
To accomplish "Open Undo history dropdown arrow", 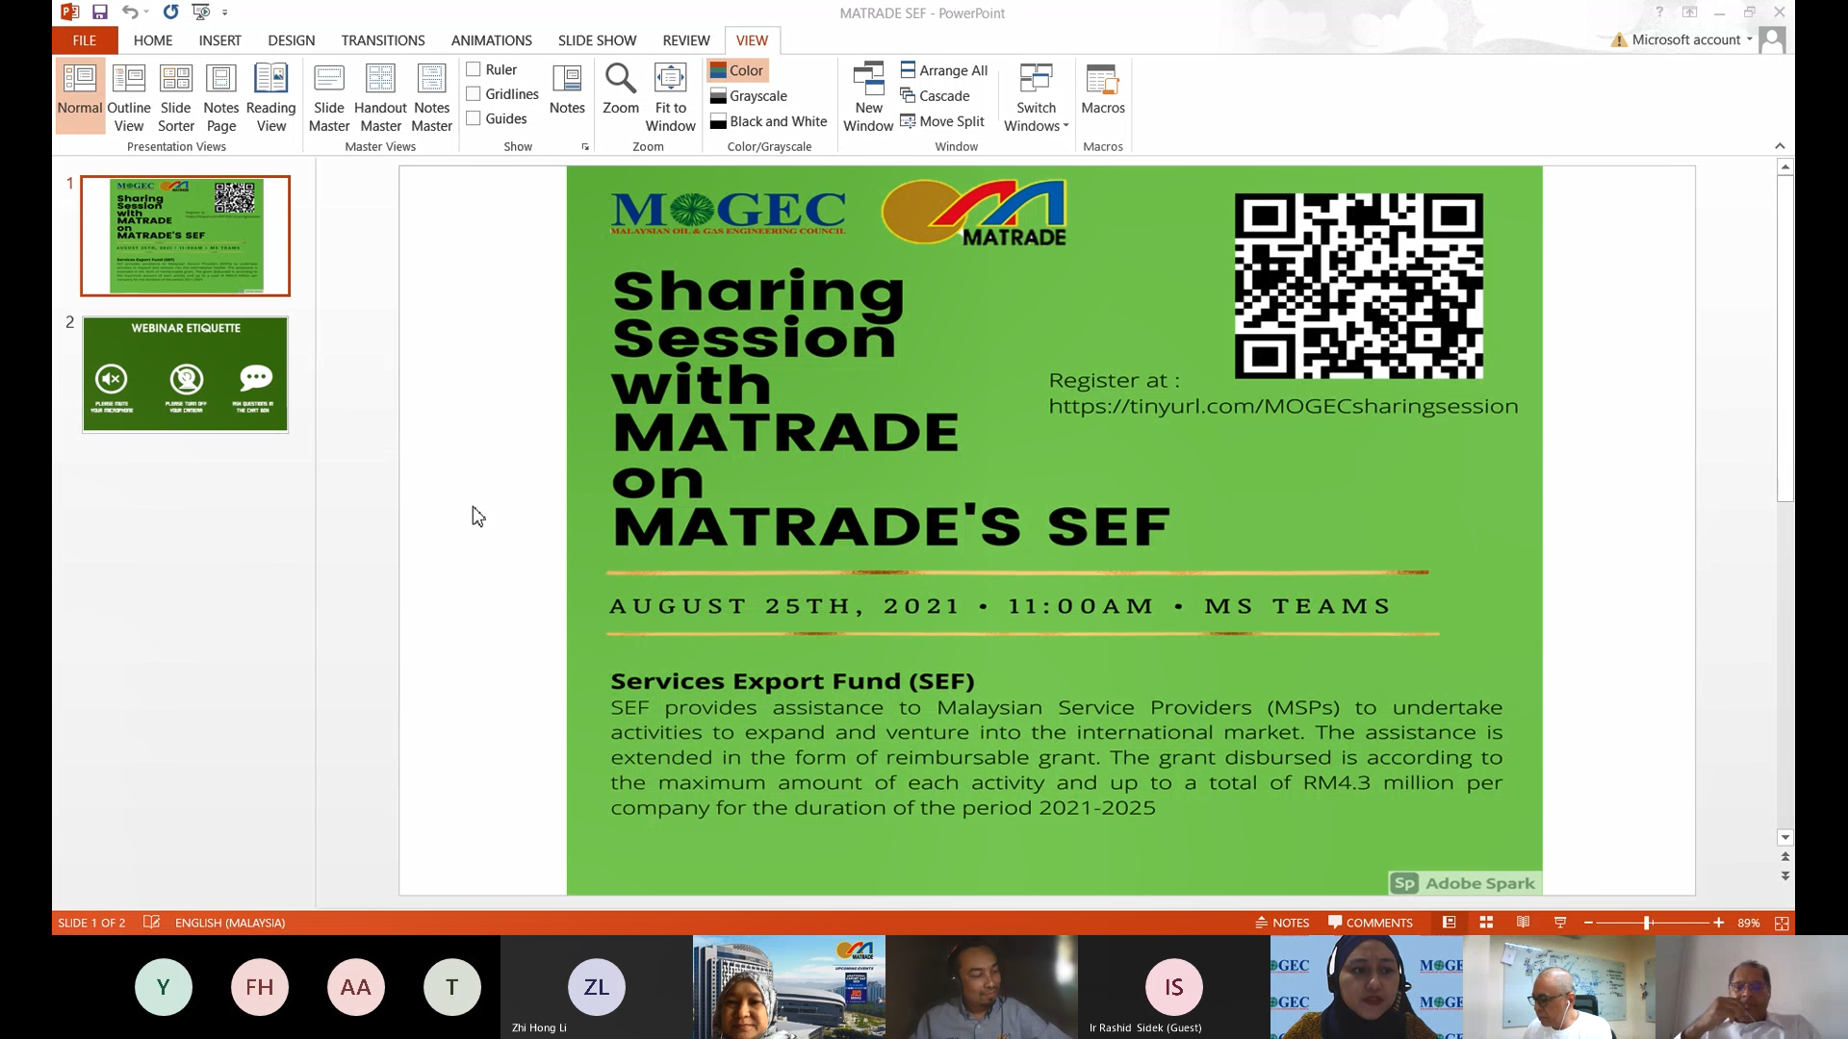I will coord(146,13).
